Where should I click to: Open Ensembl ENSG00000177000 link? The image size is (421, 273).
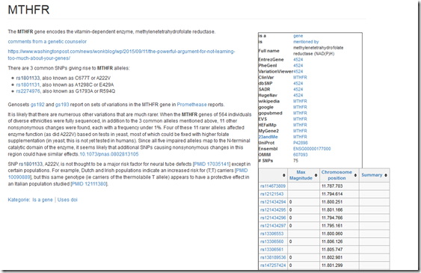click(312, 149)
